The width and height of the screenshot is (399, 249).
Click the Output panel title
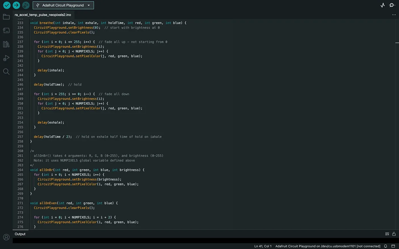click(20, 234)
